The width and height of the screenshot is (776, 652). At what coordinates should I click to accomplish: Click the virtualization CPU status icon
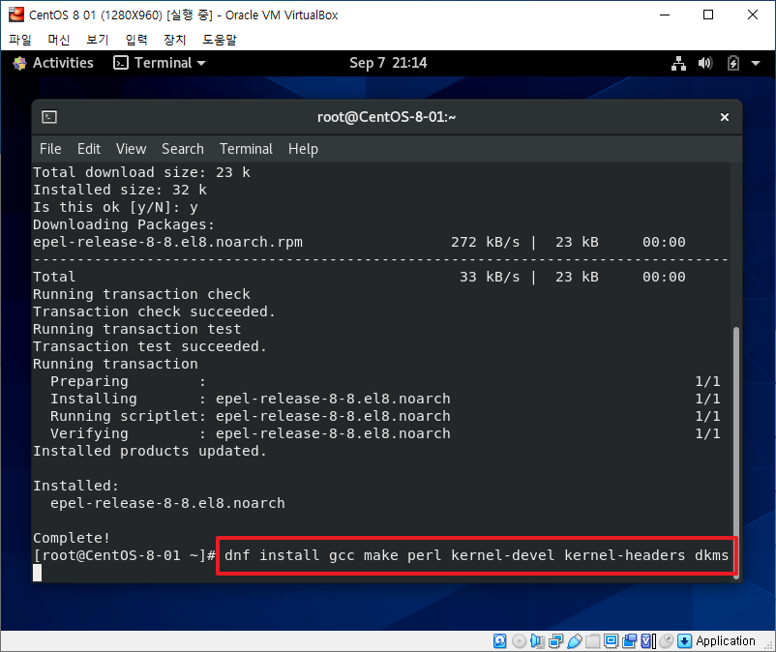(x=648, y=641)
